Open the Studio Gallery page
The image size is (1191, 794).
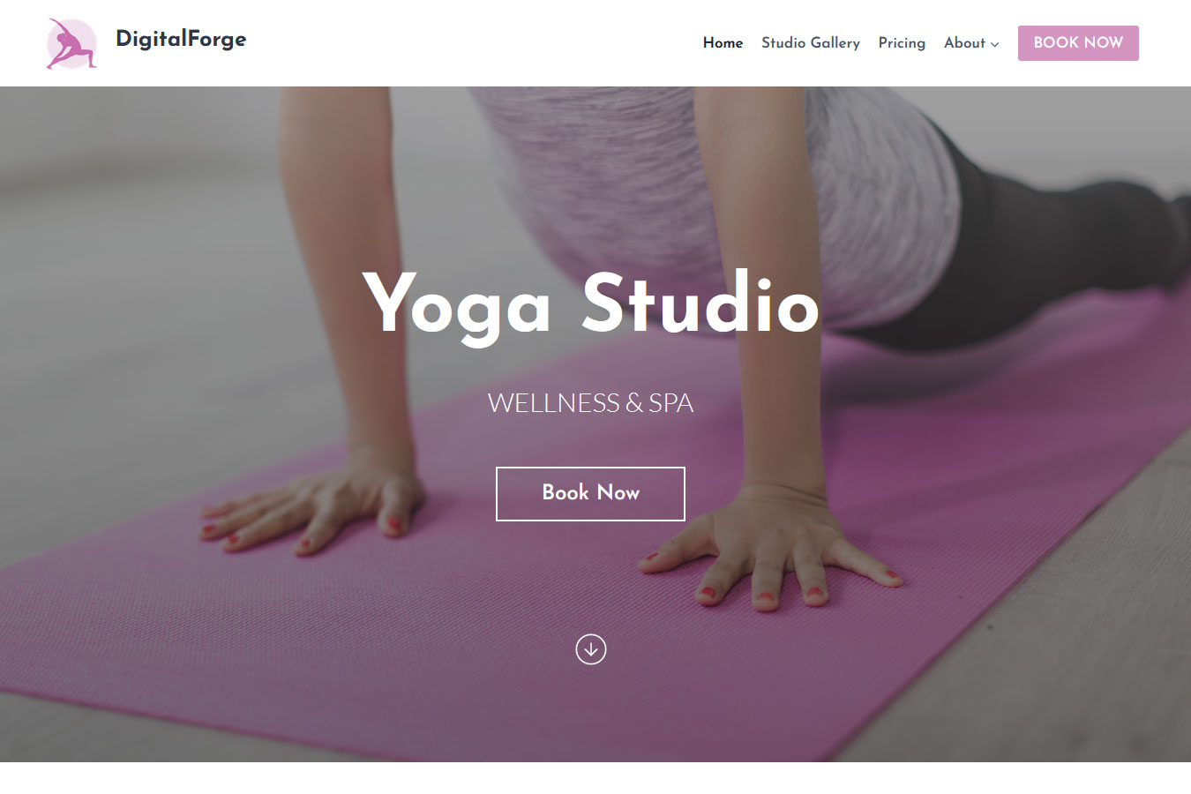coord(810,42)
